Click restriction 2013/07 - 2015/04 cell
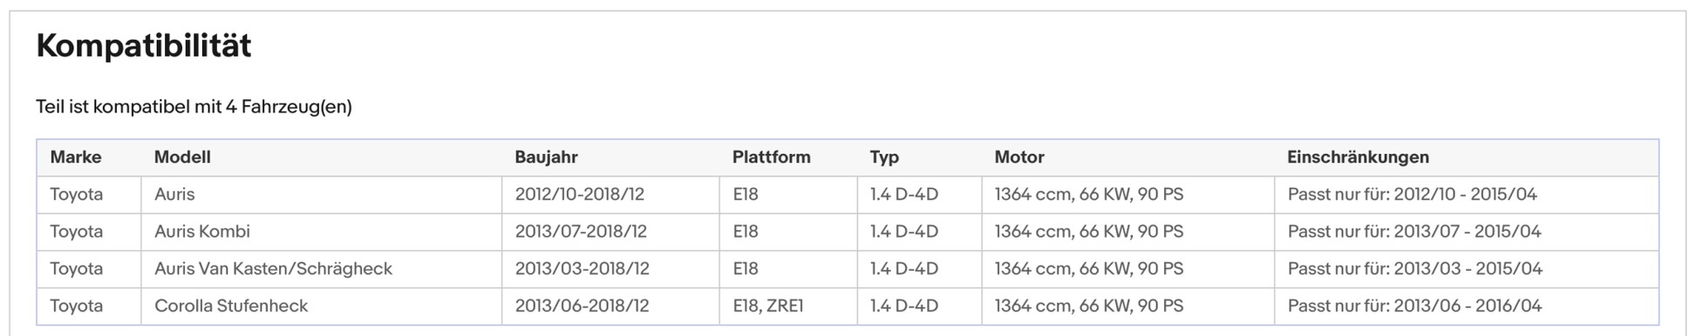1697x336 pixels. pyautogui.click(x=1466, y=232)
